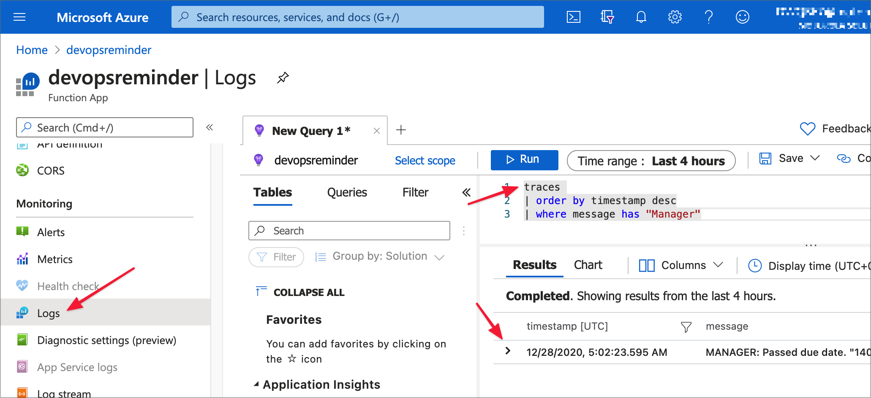Click the timestamp [UTC] column header

pyautogui.click(x=567, y=326)
